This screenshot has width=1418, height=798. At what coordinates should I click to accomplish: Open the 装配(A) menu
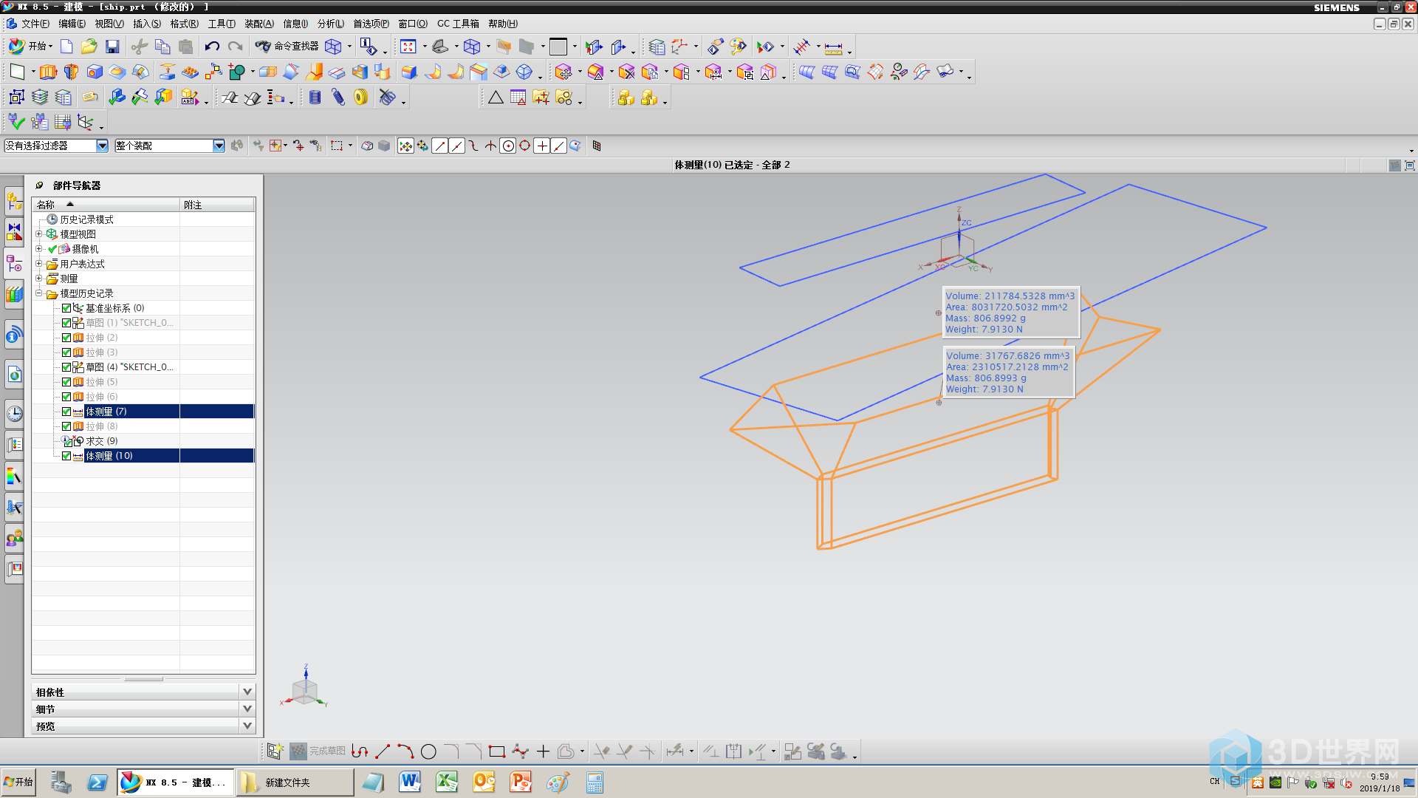click(259, 24)
